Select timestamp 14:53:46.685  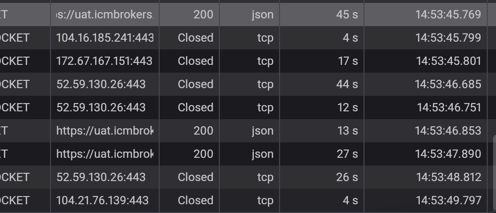tap(448, 84)
